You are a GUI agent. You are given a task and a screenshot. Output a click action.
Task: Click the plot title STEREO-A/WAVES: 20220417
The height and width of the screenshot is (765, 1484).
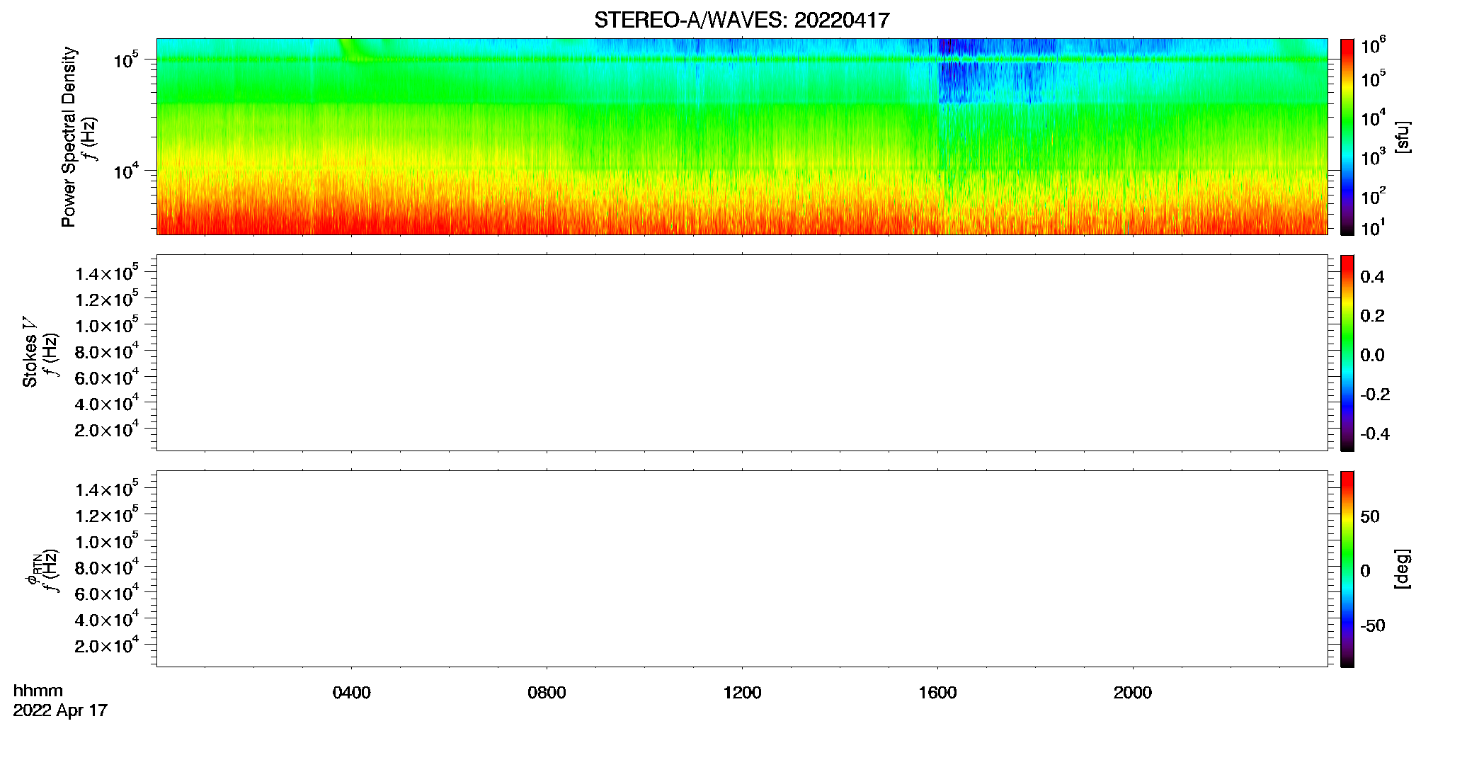click(741, 21)
